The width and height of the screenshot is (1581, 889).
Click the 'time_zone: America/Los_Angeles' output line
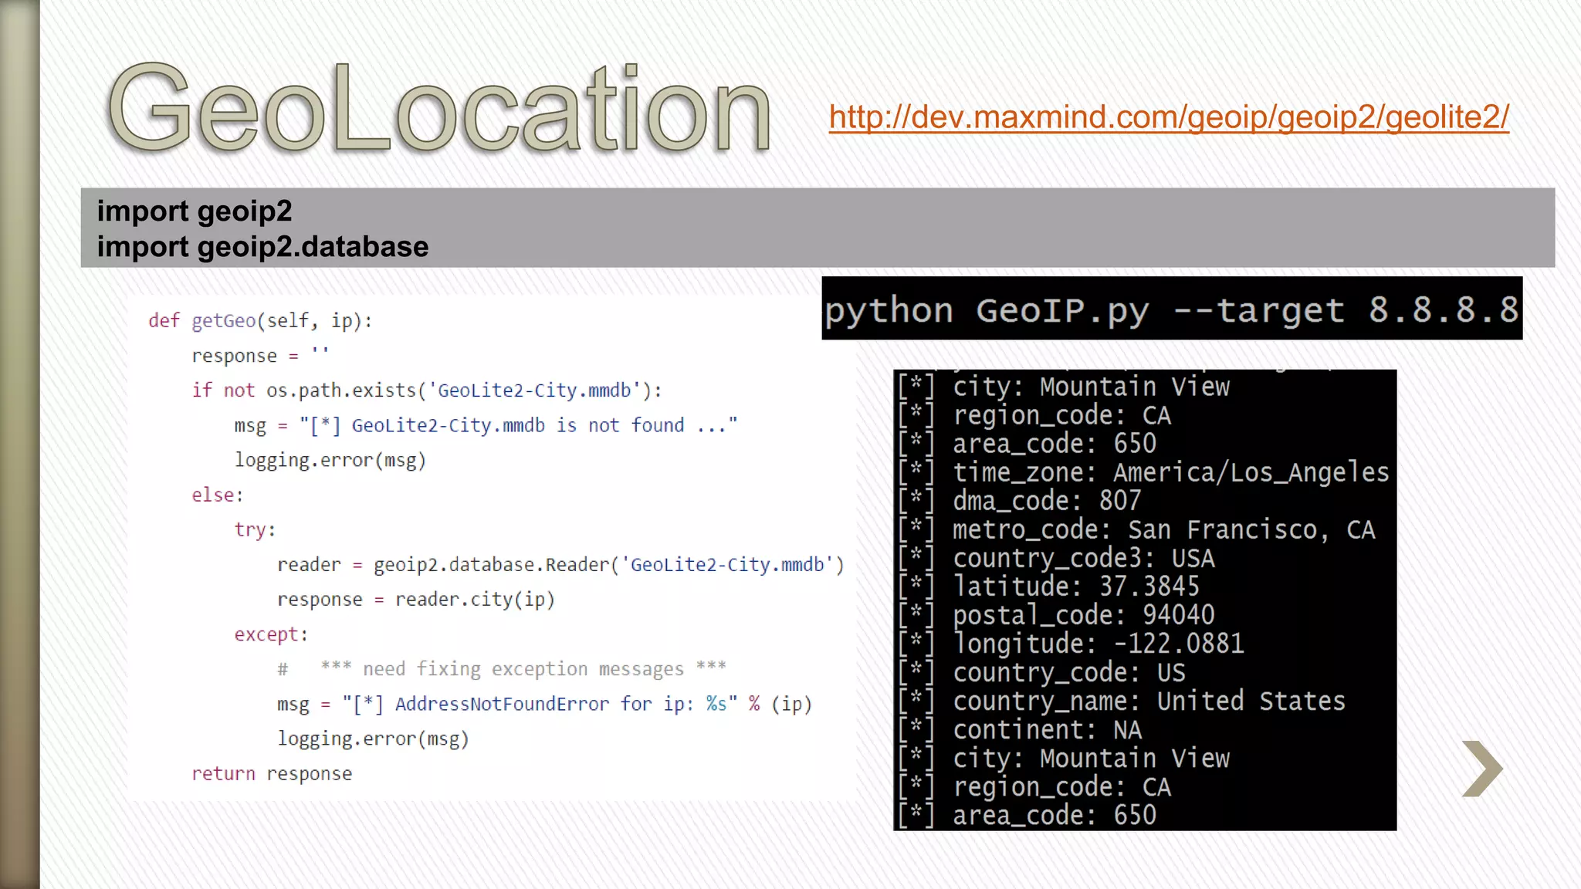[1170, 472]
